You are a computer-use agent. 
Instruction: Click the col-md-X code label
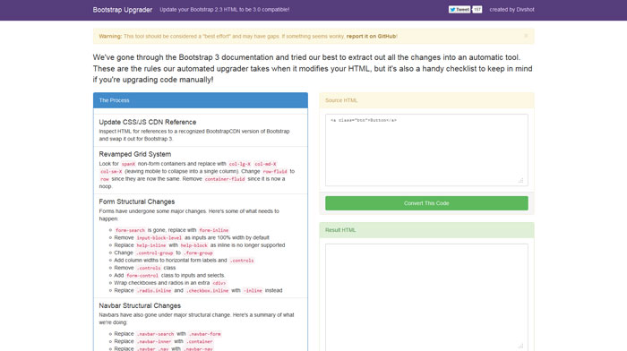pos(265,164)
